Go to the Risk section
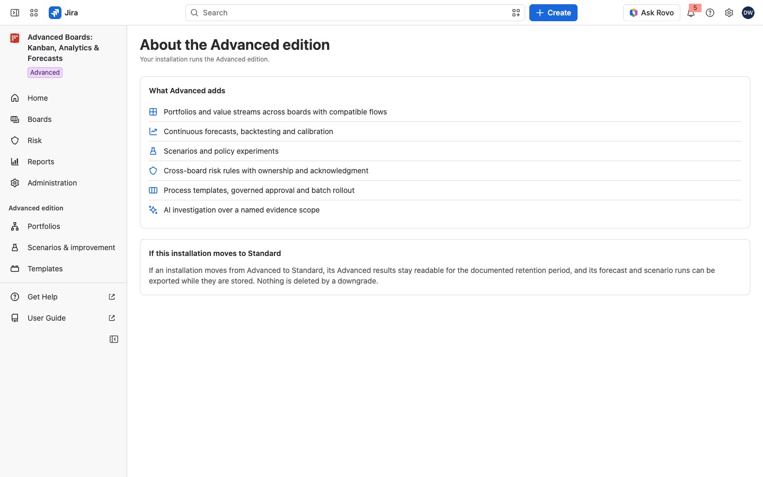The width and height of the screenshot is (763, 477). [64, 140]
